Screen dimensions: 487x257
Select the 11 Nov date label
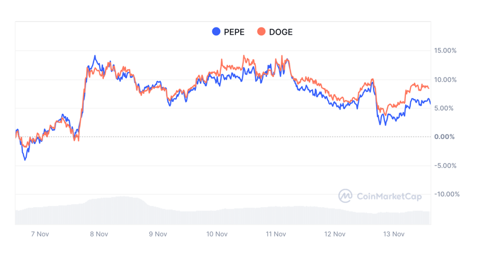click(275, 234)
